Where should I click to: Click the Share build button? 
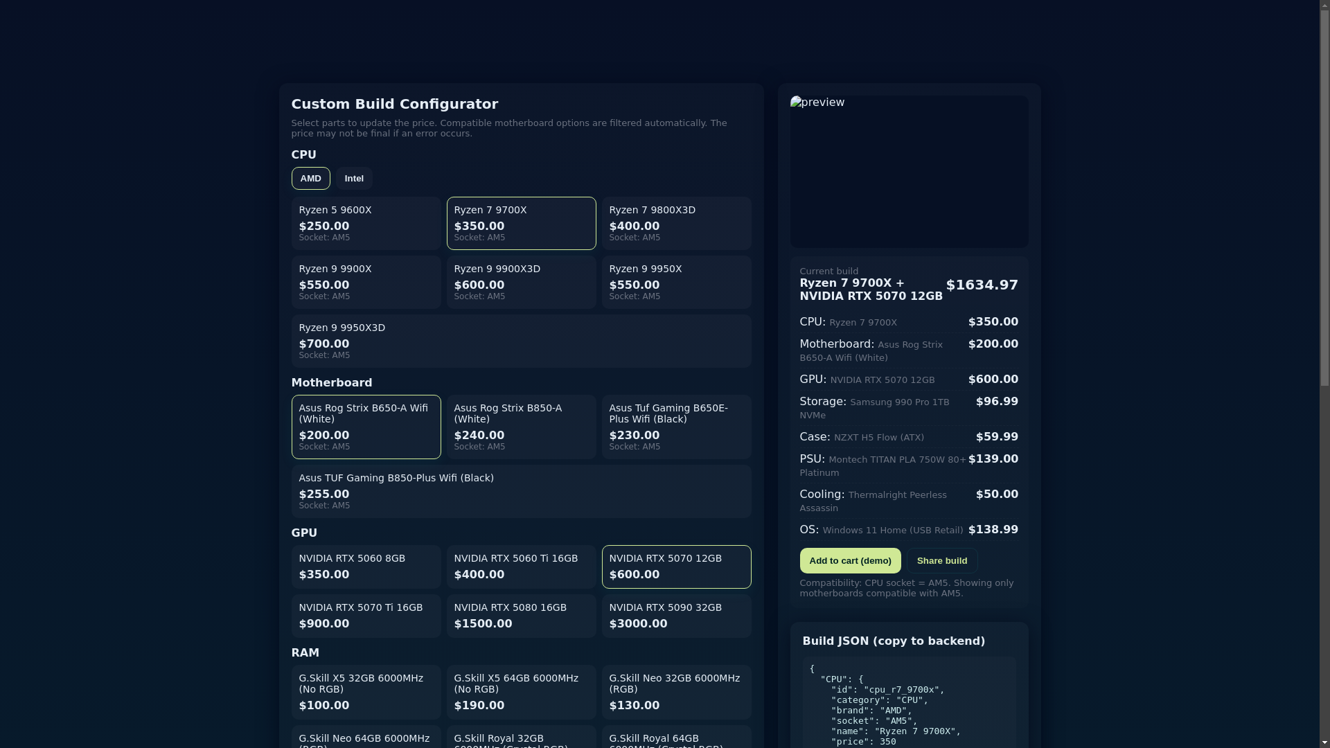pyautogui.click(x=942, y=561)
